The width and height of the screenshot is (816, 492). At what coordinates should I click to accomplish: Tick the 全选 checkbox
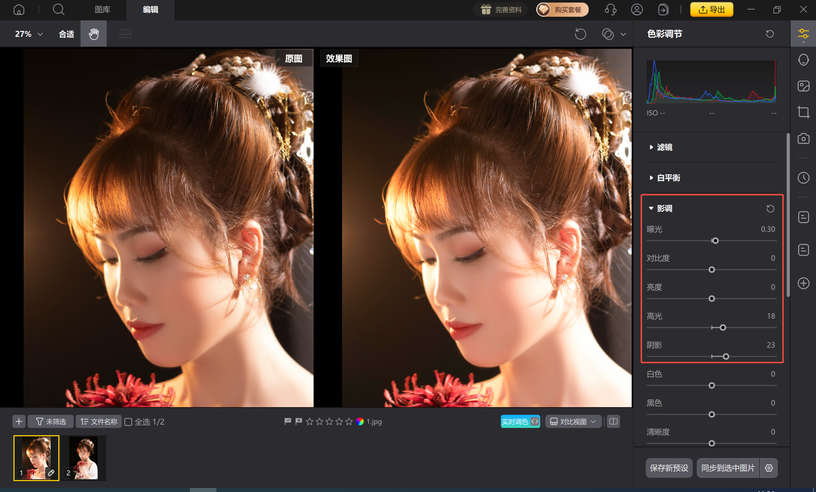tap(128, 422)
